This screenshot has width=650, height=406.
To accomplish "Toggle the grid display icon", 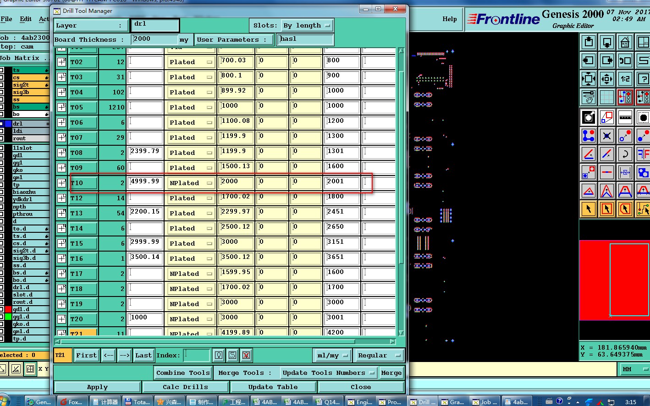I will 606,97.
